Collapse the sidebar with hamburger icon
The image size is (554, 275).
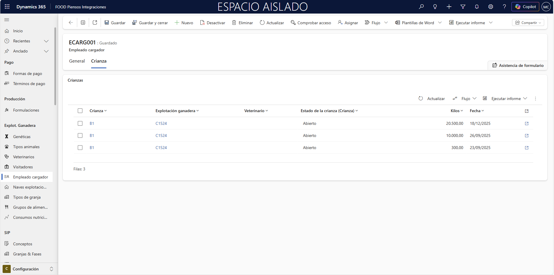click(x=7, y=20)
